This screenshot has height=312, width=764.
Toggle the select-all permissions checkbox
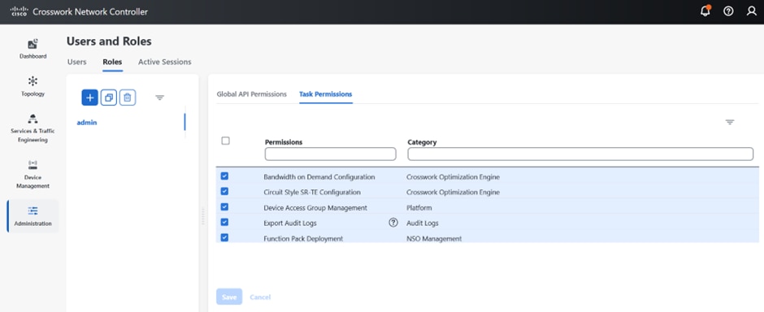(x=226, y=141)
